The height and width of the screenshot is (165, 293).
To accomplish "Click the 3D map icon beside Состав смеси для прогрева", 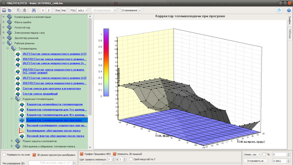I will (x=18, y=88).
